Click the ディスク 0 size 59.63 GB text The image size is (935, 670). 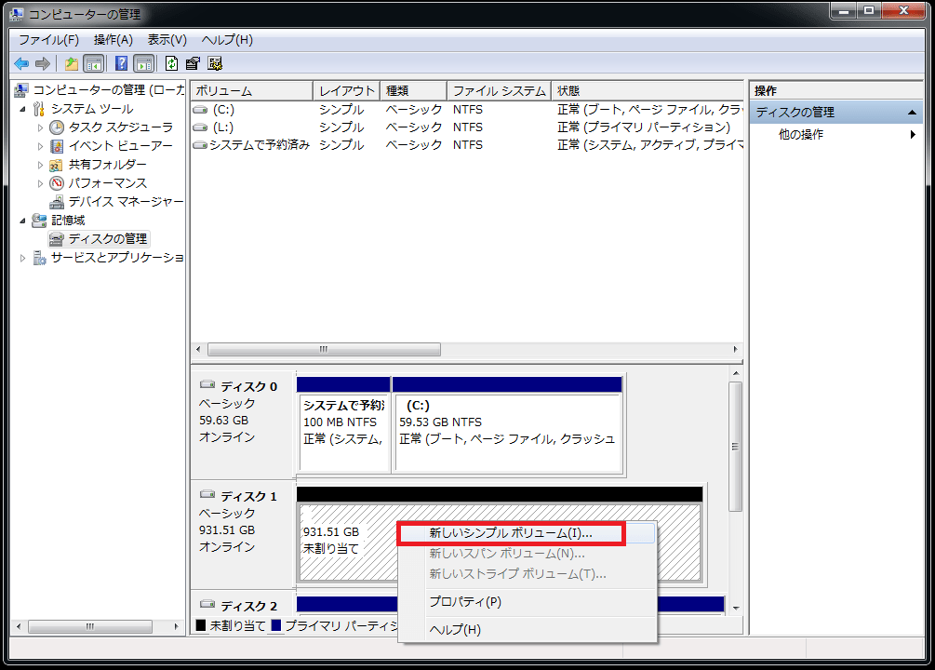click(223, 420)
